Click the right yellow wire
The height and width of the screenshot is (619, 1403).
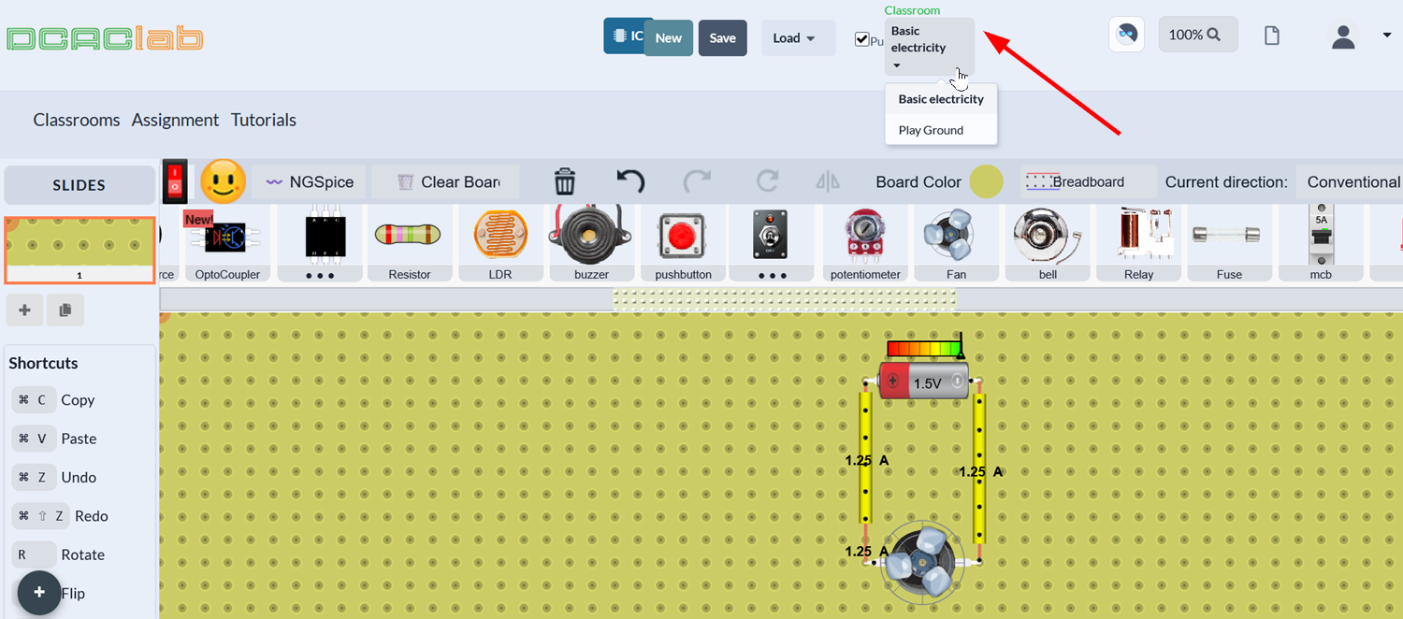click(979, 468)
